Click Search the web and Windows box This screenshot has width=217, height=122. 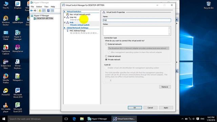click(x=35, y=119)
